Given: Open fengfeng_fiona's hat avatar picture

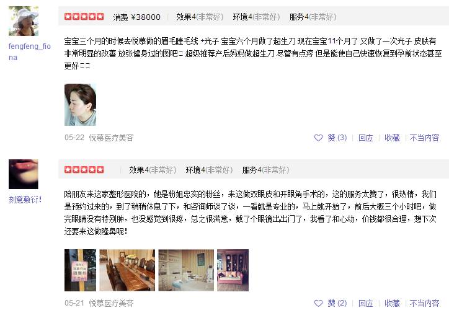Looking at the screenshot, I should point(24,21).
